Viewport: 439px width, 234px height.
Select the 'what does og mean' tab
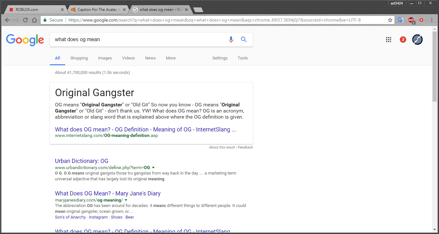pyautogui.click(x=160, y=10)
